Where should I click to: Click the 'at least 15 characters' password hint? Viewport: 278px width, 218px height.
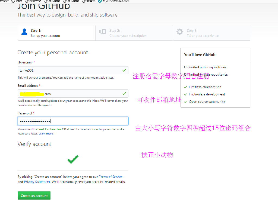pyautogui.click(x=48, y=129)
